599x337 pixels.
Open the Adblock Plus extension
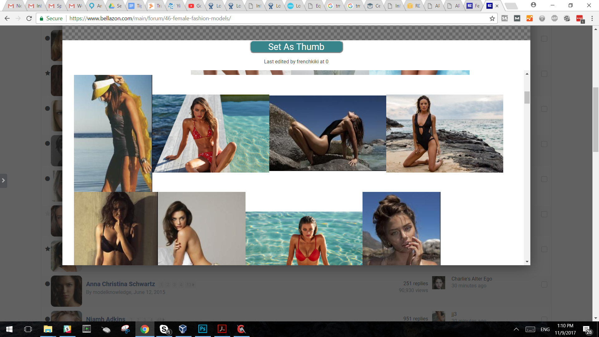tap(554, 18)
